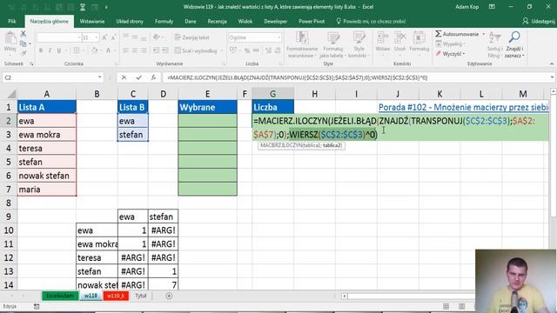This screenshot has width=557, height=313.
Task: Select column G header
Action: pos(272,94)
